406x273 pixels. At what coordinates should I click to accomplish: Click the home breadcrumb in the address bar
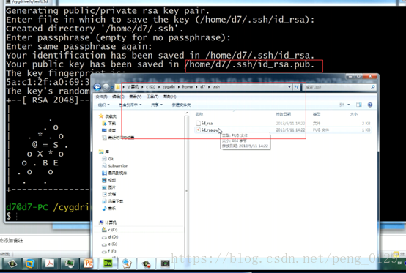coord(188,87)
